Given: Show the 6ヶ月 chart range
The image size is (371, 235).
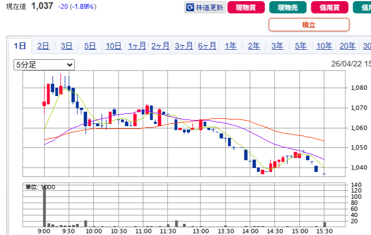Looking at the screenshot, I should click(207, 46).
